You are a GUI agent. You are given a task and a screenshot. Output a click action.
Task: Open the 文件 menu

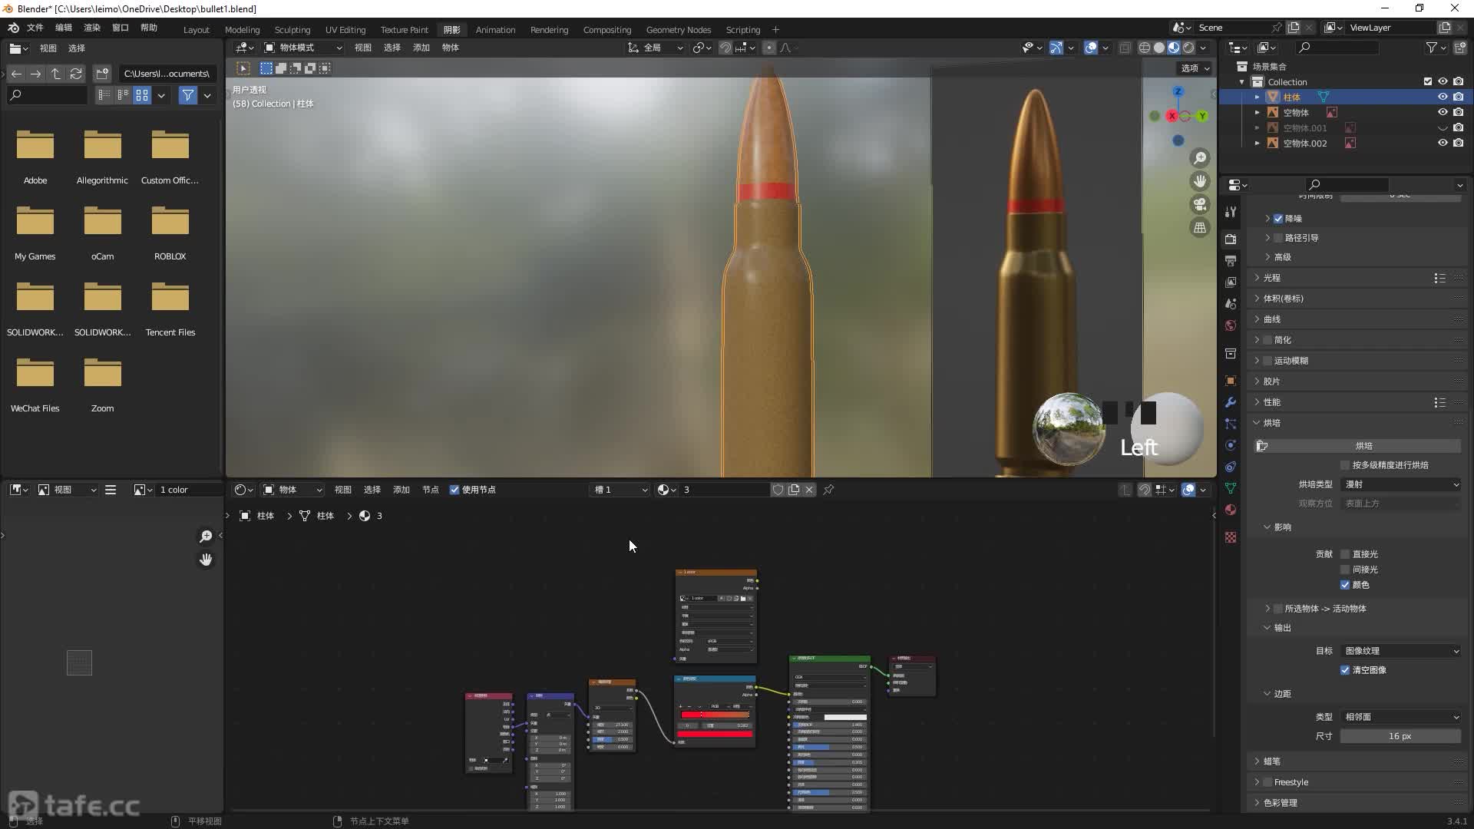(35, 28)
